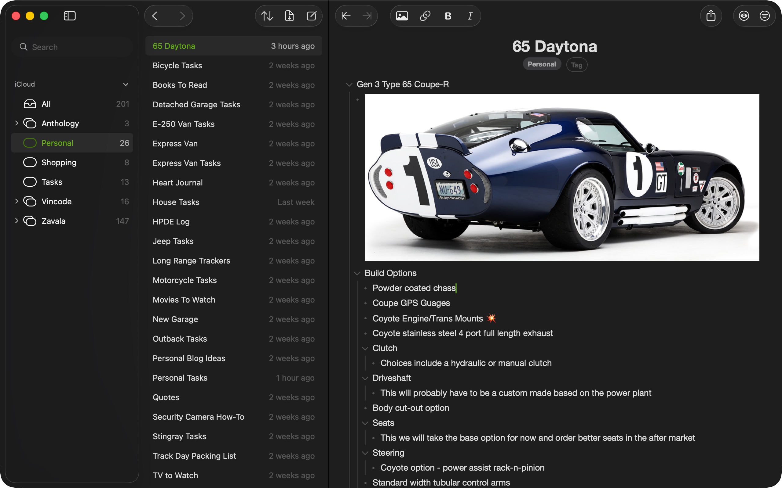Collapse the Seats row
Viewport: 782px width, 488px height.
(x=365, y=423)
